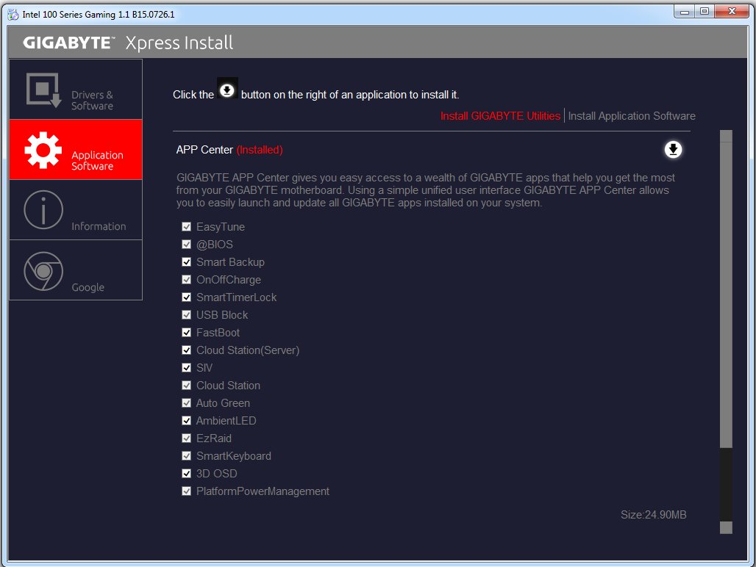
Task: Click the scrollbar up arrow
Action: [726, 136]
